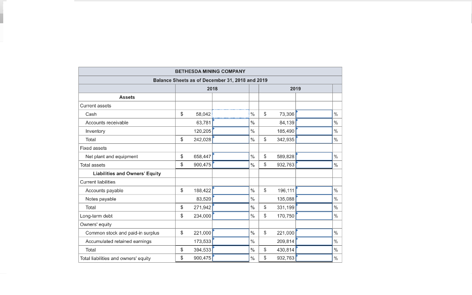The image size is (472, 295).
Task: Select the Current liabilities row label
Action: [98, 182]
